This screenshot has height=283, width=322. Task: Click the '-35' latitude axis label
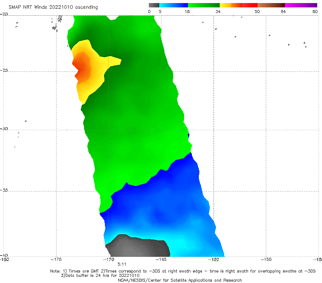[4, 190]
